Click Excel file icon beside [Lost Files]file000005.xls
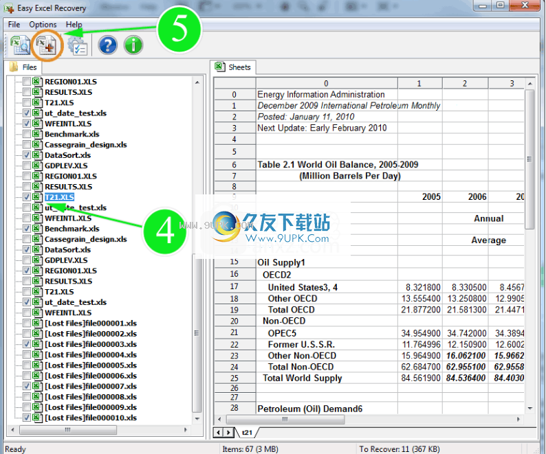This screenshot has height=454, width=546. tap(37, 365)
